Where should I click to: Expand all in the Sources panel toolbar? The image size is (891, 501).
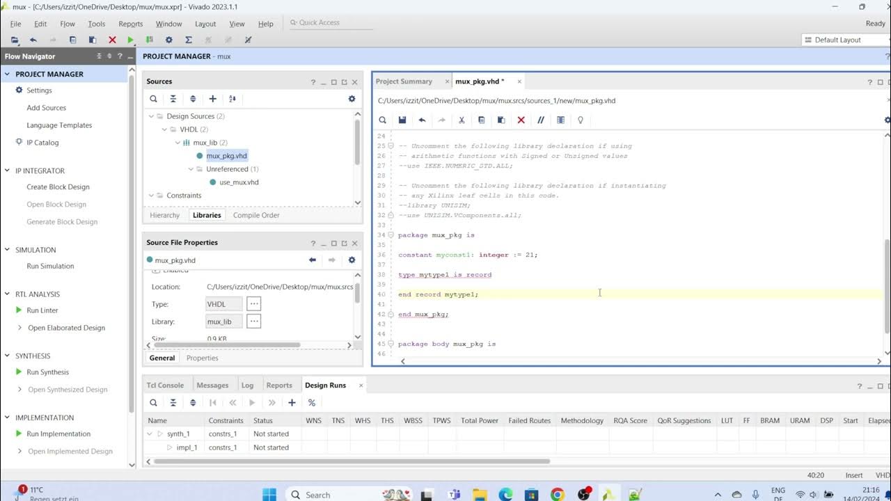pyautogui.click(x=193, y=99)
